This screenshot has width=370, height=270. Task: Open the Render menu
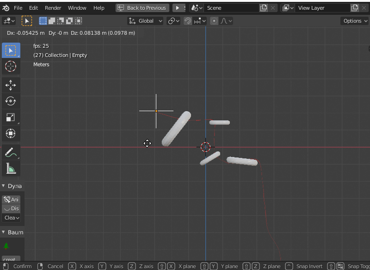coord(53,8)
